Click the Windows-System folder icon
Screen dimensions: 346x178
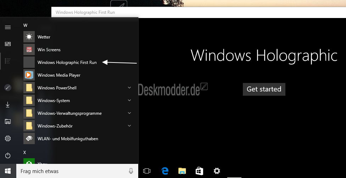click(x=29, y=100)
